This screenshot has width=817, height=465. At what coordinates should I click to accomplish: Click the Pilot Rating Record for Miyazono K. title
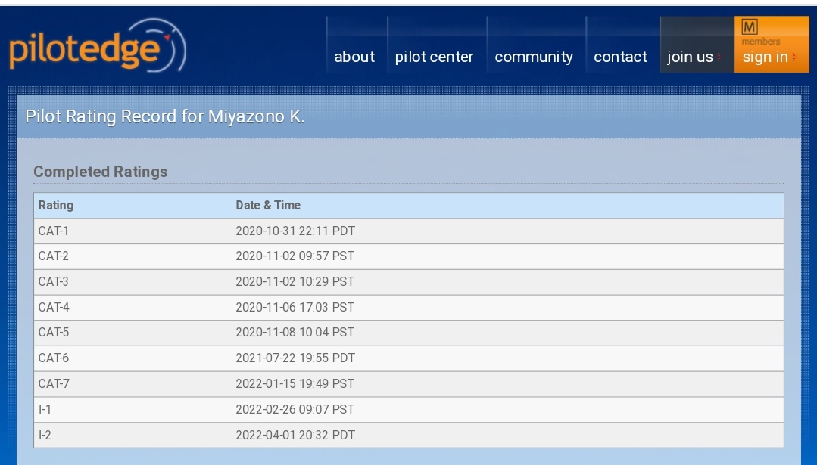tap(164, 116)
